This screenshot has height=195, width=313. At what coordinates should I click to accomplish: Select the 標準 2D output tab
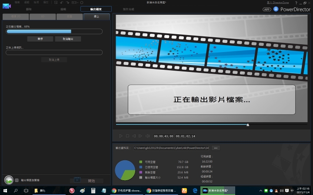point(16,16)
